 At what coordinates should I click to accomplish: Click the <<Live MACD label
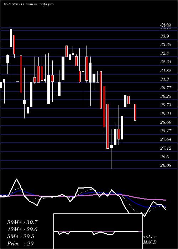[x=150, y=240]
